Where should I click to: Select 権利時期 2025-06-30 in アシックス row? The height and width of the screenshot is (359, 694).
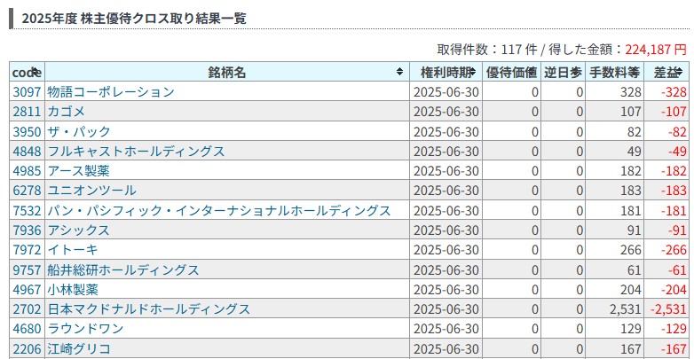[446, 230]
